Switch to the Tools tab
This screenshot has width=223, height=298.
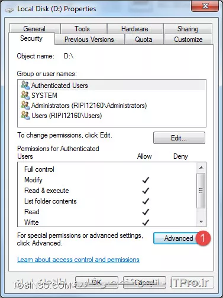pos(84,29)
